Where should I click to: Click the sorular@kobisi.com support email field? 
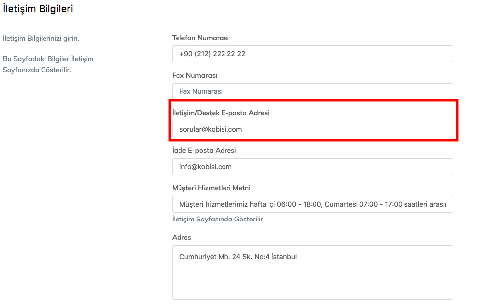(313, 129)
